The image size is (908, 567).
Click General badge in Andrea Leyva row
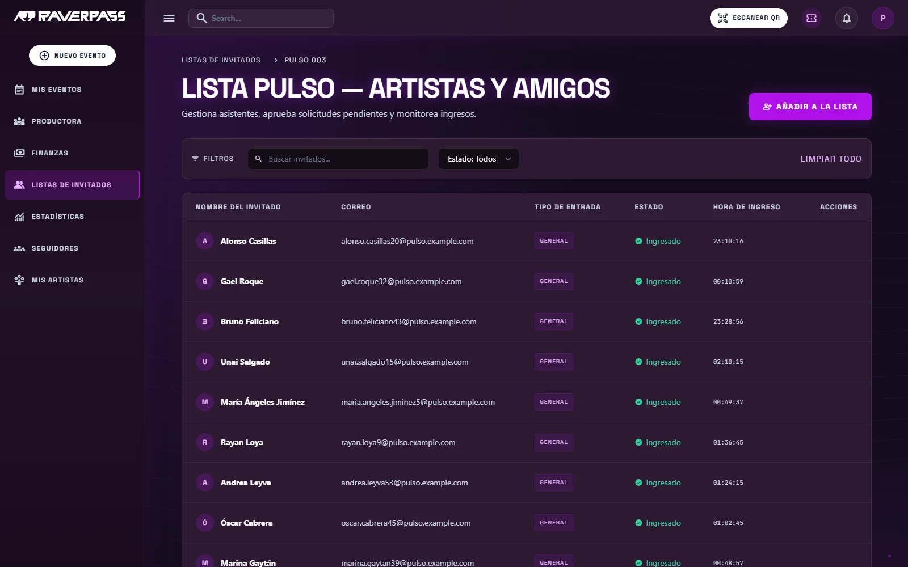[x=554, y=483]
